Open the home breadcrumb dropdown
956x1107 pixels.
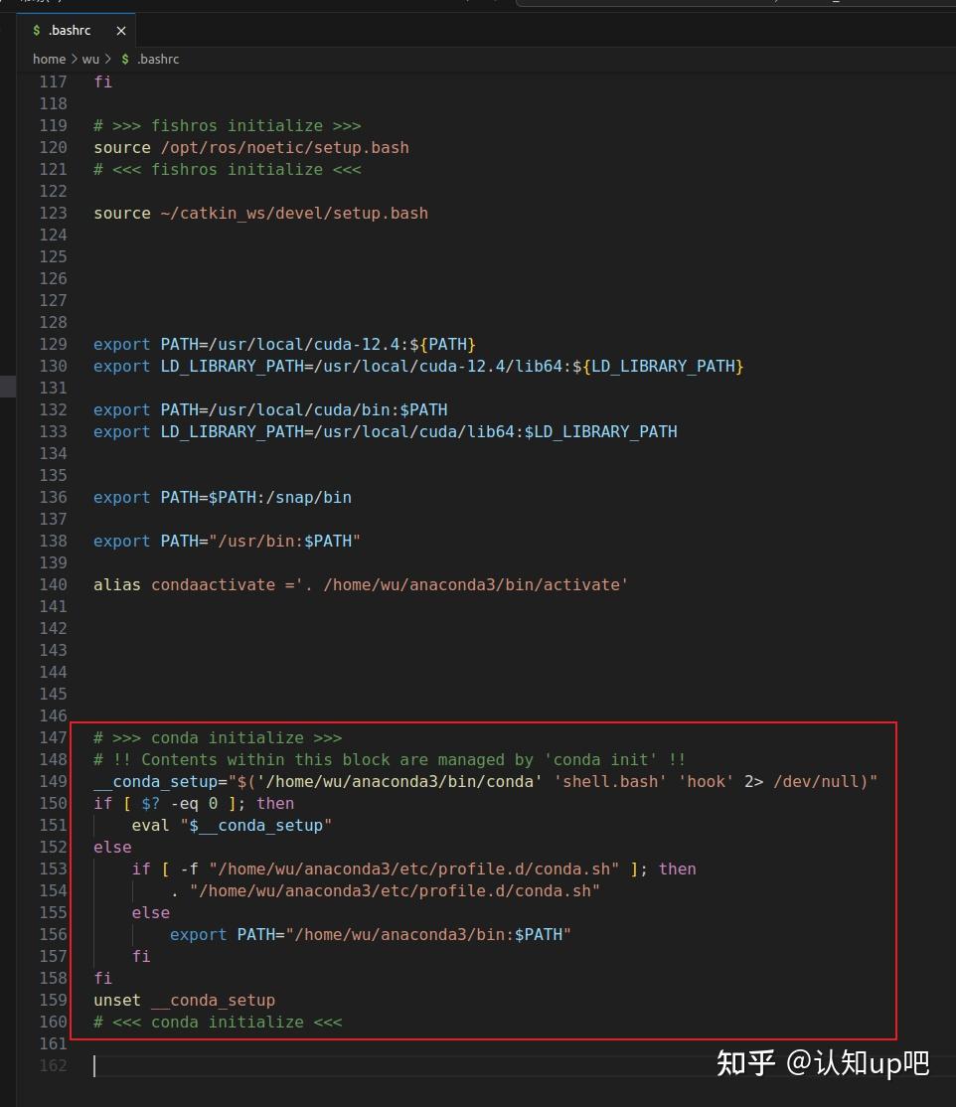point(49,59)
